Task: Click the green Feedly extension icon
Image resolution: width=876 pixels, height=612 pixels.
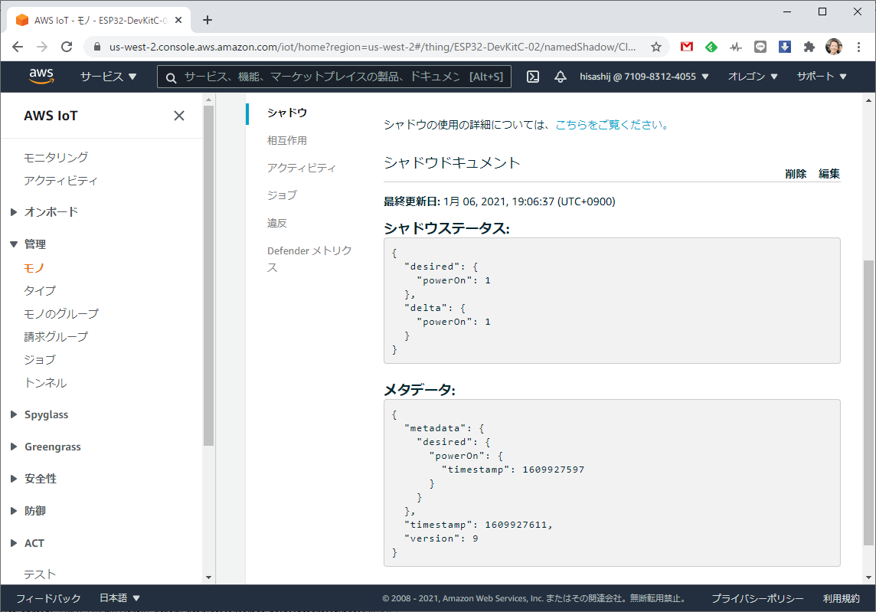Action: point(711,47)
